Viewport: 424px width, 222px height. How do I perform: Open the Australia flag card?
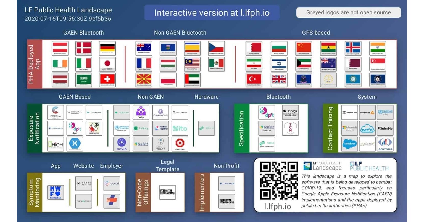click(144, 48)
